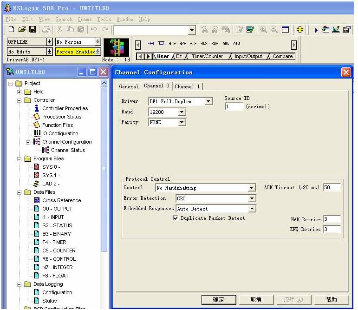Open N7 - INTEGER data file
Viewport: 358px width, 310px height.
click(x=57, y=267)
